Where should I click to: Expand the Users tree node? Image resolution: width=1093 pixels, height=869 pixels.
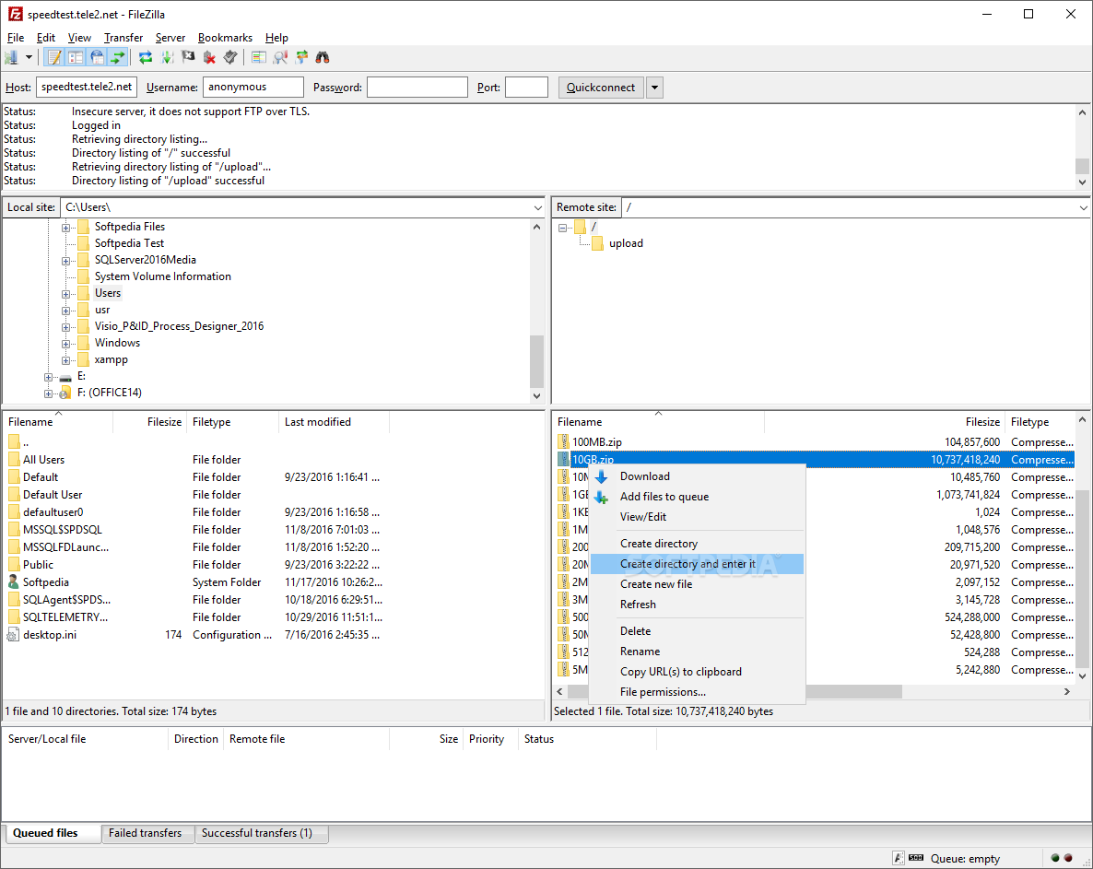(x=65, y=294)
